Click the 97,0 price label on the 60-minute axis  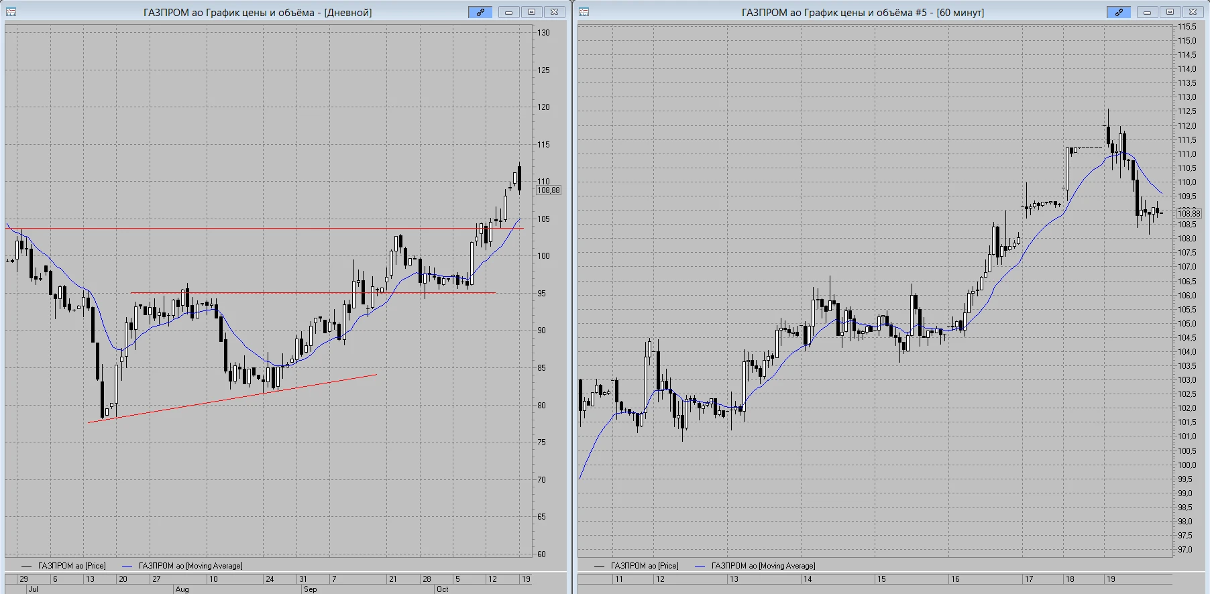1186,550
